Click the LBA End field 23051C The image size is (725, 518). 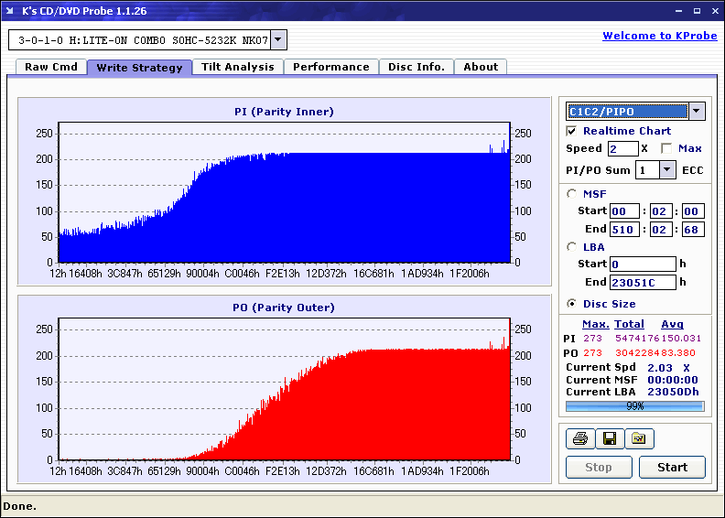click(643, 282)
